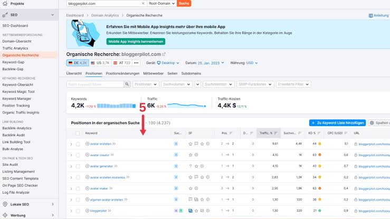Open the Erweiterte Filter dropdown

coord(293,84)
